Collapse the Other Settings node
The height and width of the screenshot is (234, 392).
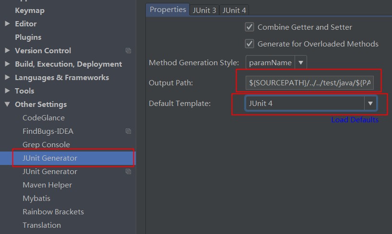pyautogui.click(x=7, y=104)
